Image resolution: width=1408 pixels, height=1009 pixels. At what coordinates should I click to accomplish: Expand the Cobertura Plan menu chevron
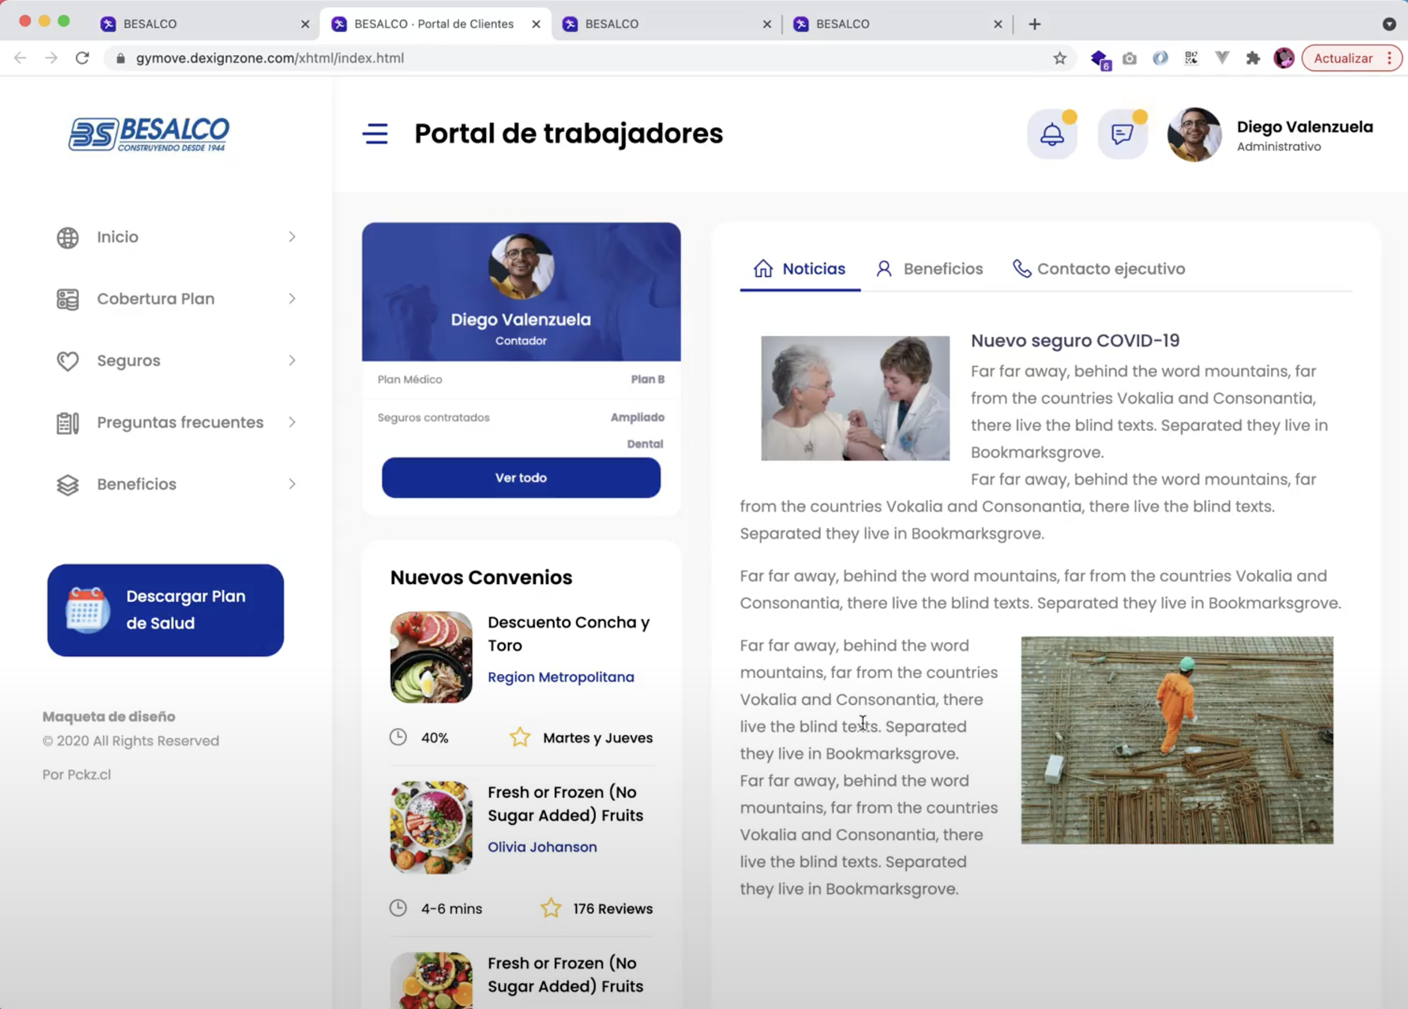click(x=292, y=299)
